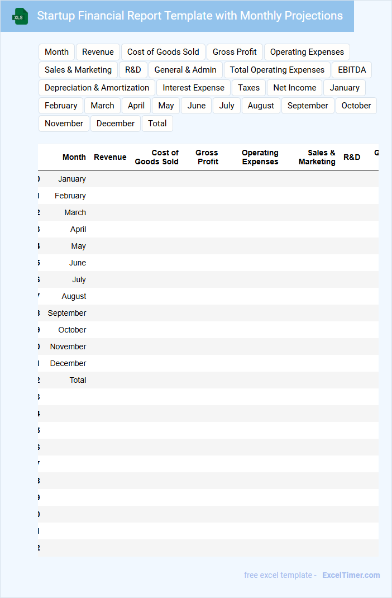Select the July tag chip
This screenshot has width=392, height=598.
tap(227, 106)
